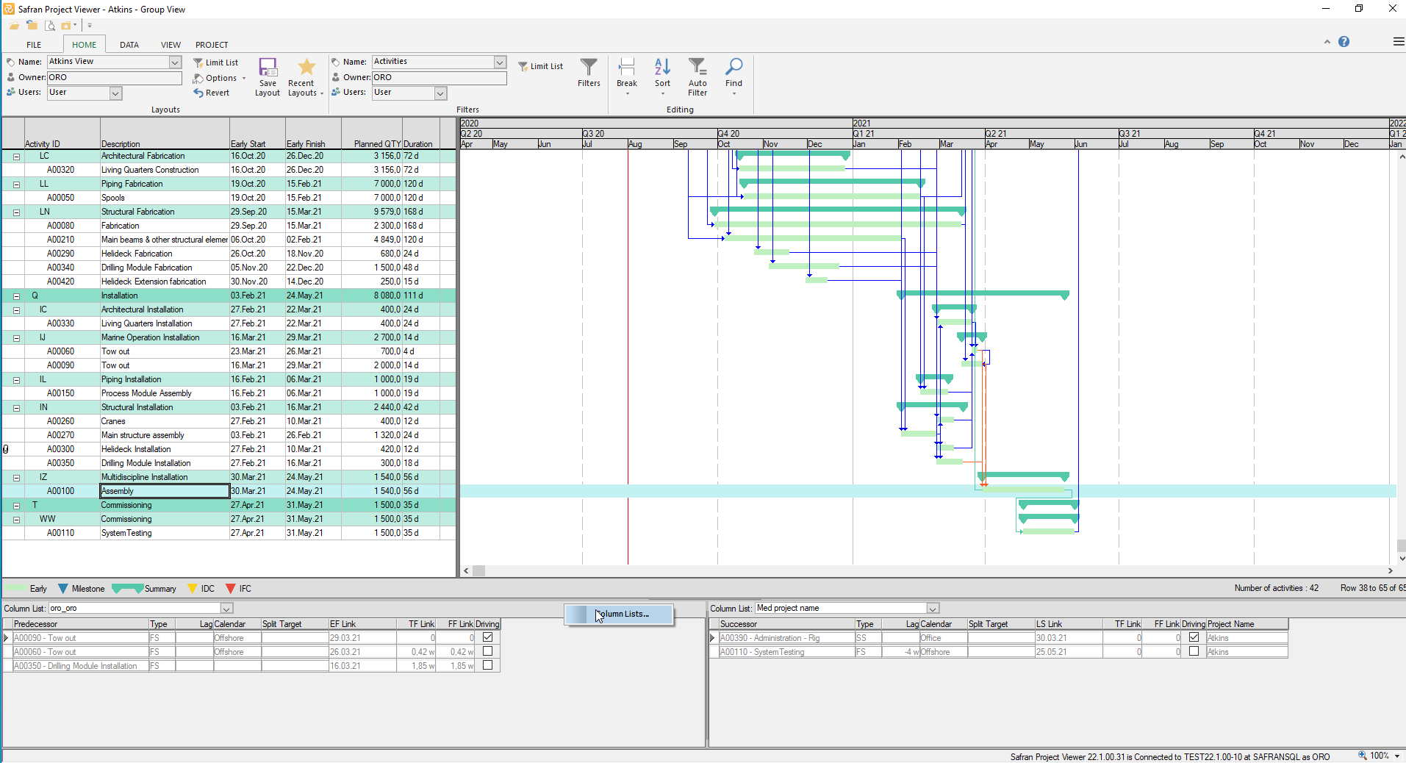Collapse the Q Installation group

coord(16,296)
